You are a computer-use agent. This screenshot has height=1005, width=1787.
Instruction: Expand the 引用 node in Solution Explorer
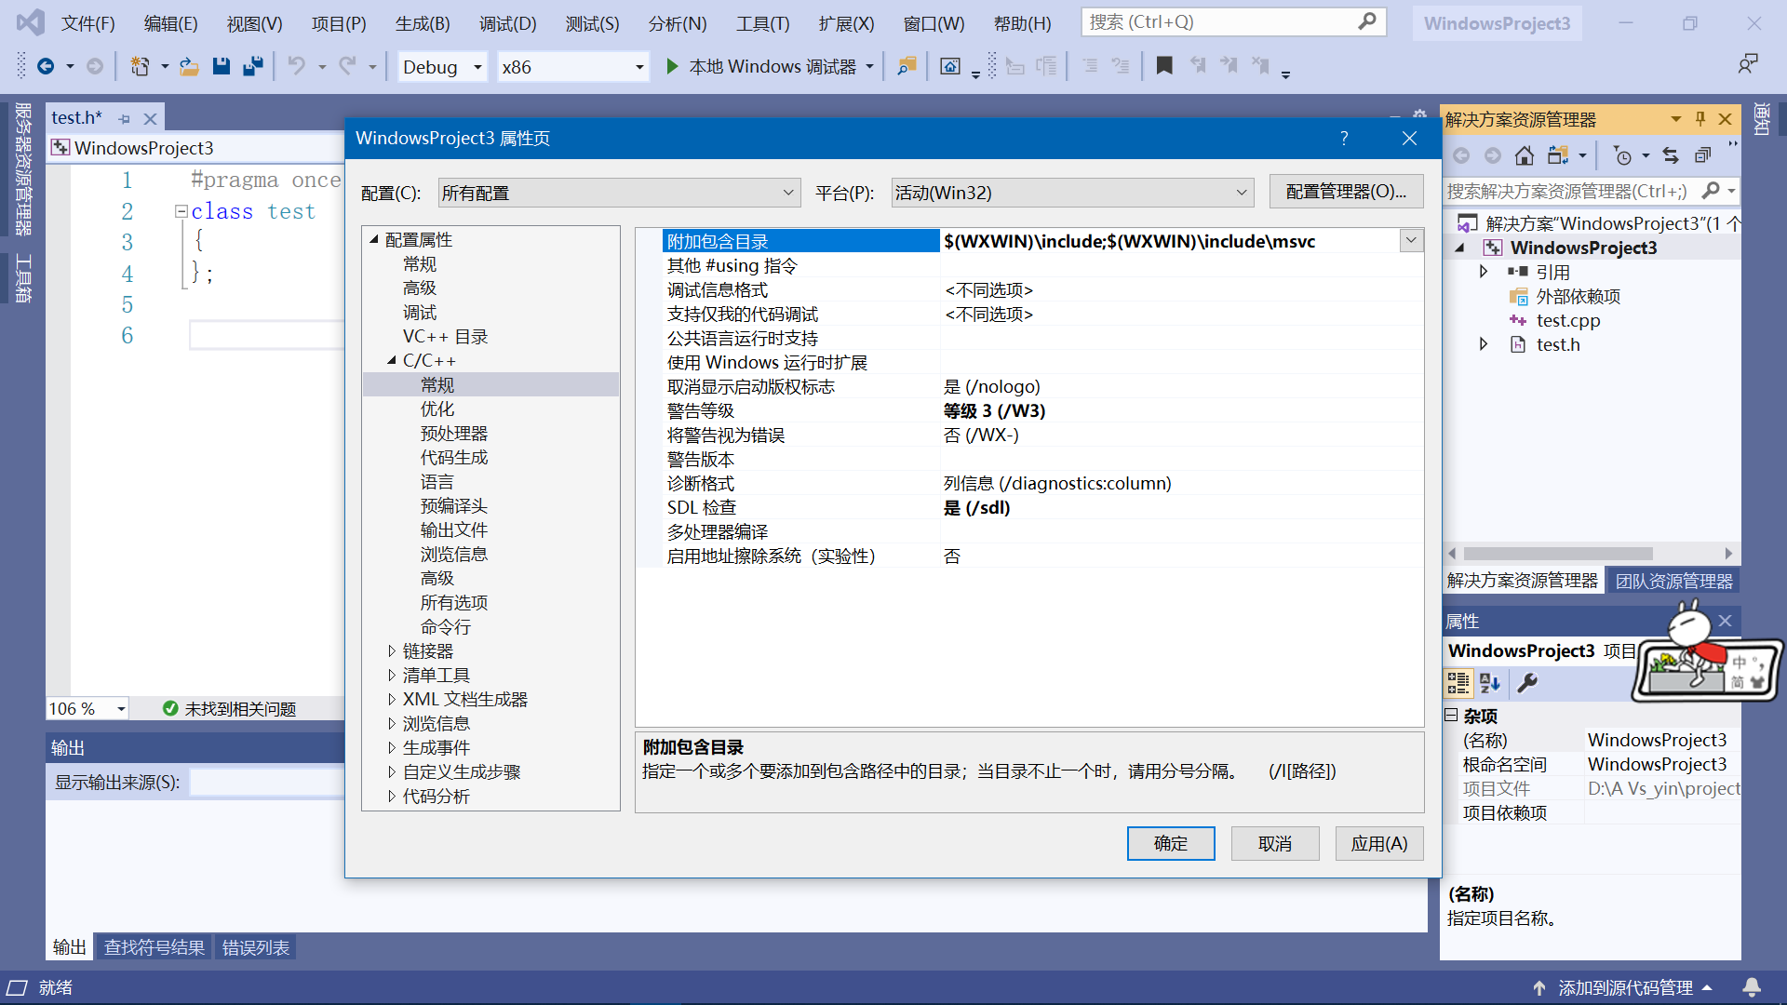[1484, 272]
